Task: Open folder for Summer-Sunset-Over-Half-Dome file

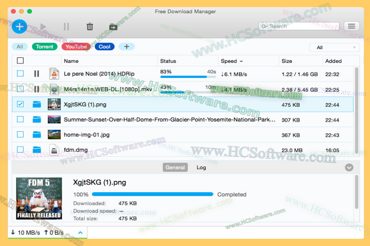Action: [x=36, y=119]
